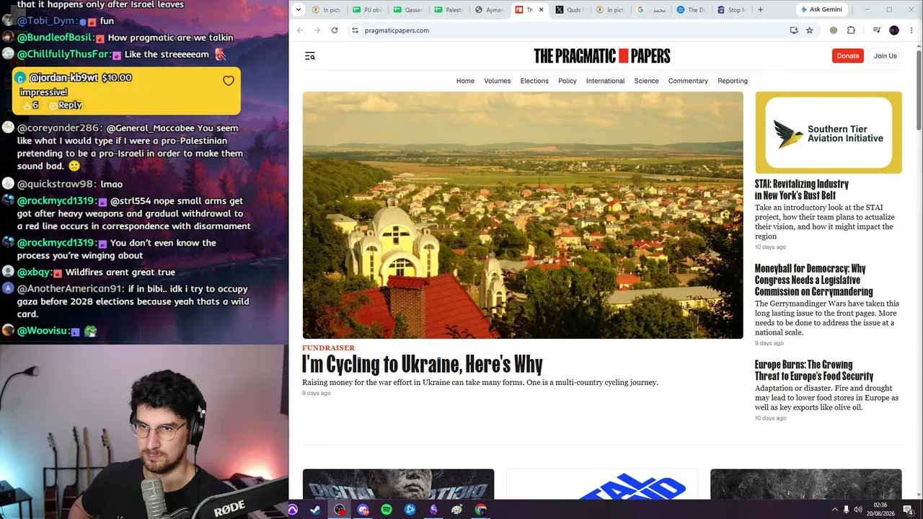Go to the Home nav link
The image size is (923, 519).
(x=465, y=81)
